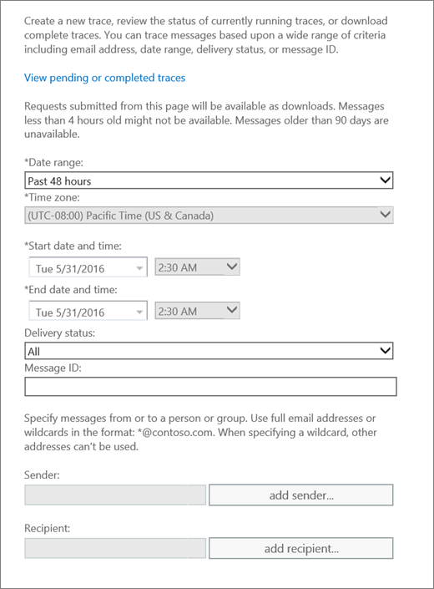Open the Start time 2:30 AM dropdown
This screenshot has width=434, height=589.
(197, 267)
